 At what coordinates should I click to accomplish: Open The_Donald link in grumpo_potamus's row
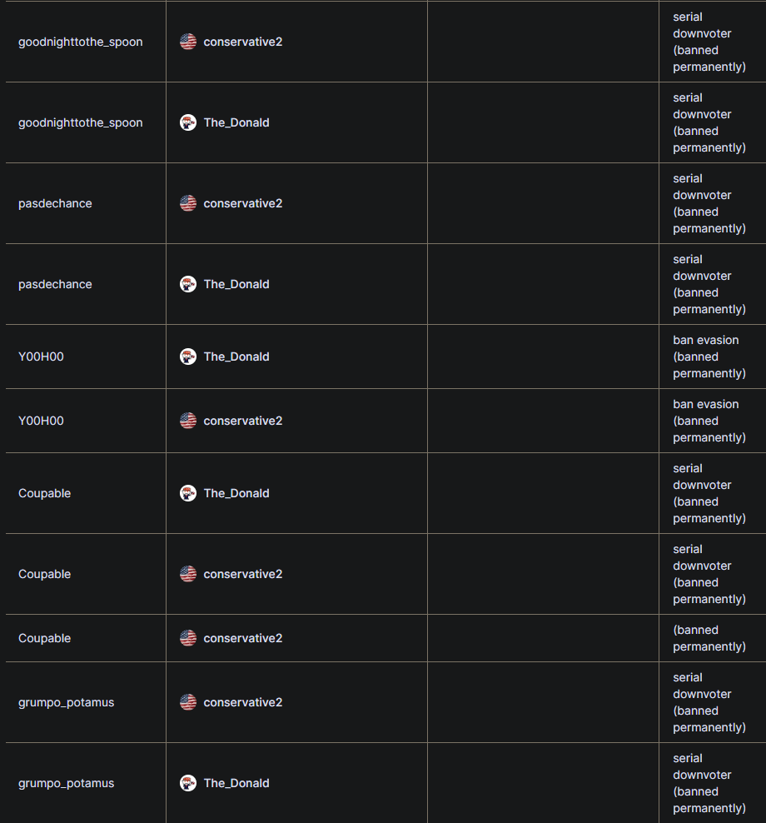pos(236,783)
